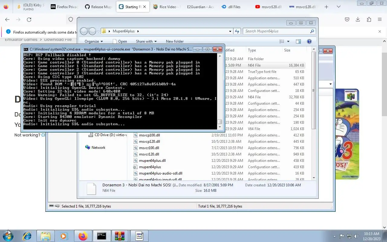Click the taskbar clock date
The width and height of the screenshot is (387, 242).
click(x=372, y=236)
